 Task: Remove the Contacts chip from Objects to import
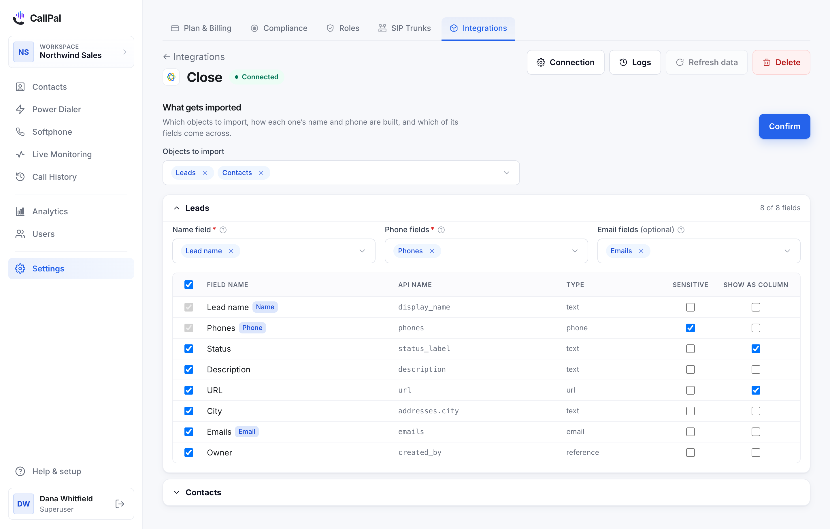pos(261,173)
